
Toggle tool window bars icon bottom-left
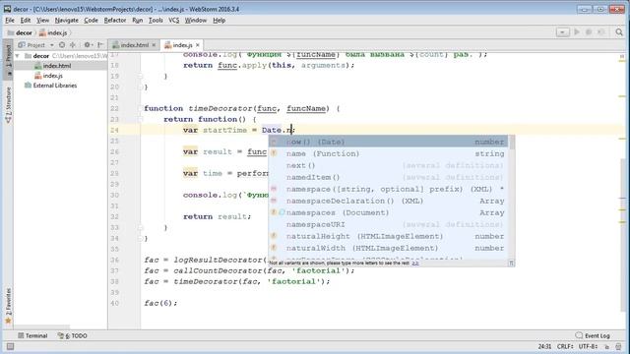pos(10,346)
